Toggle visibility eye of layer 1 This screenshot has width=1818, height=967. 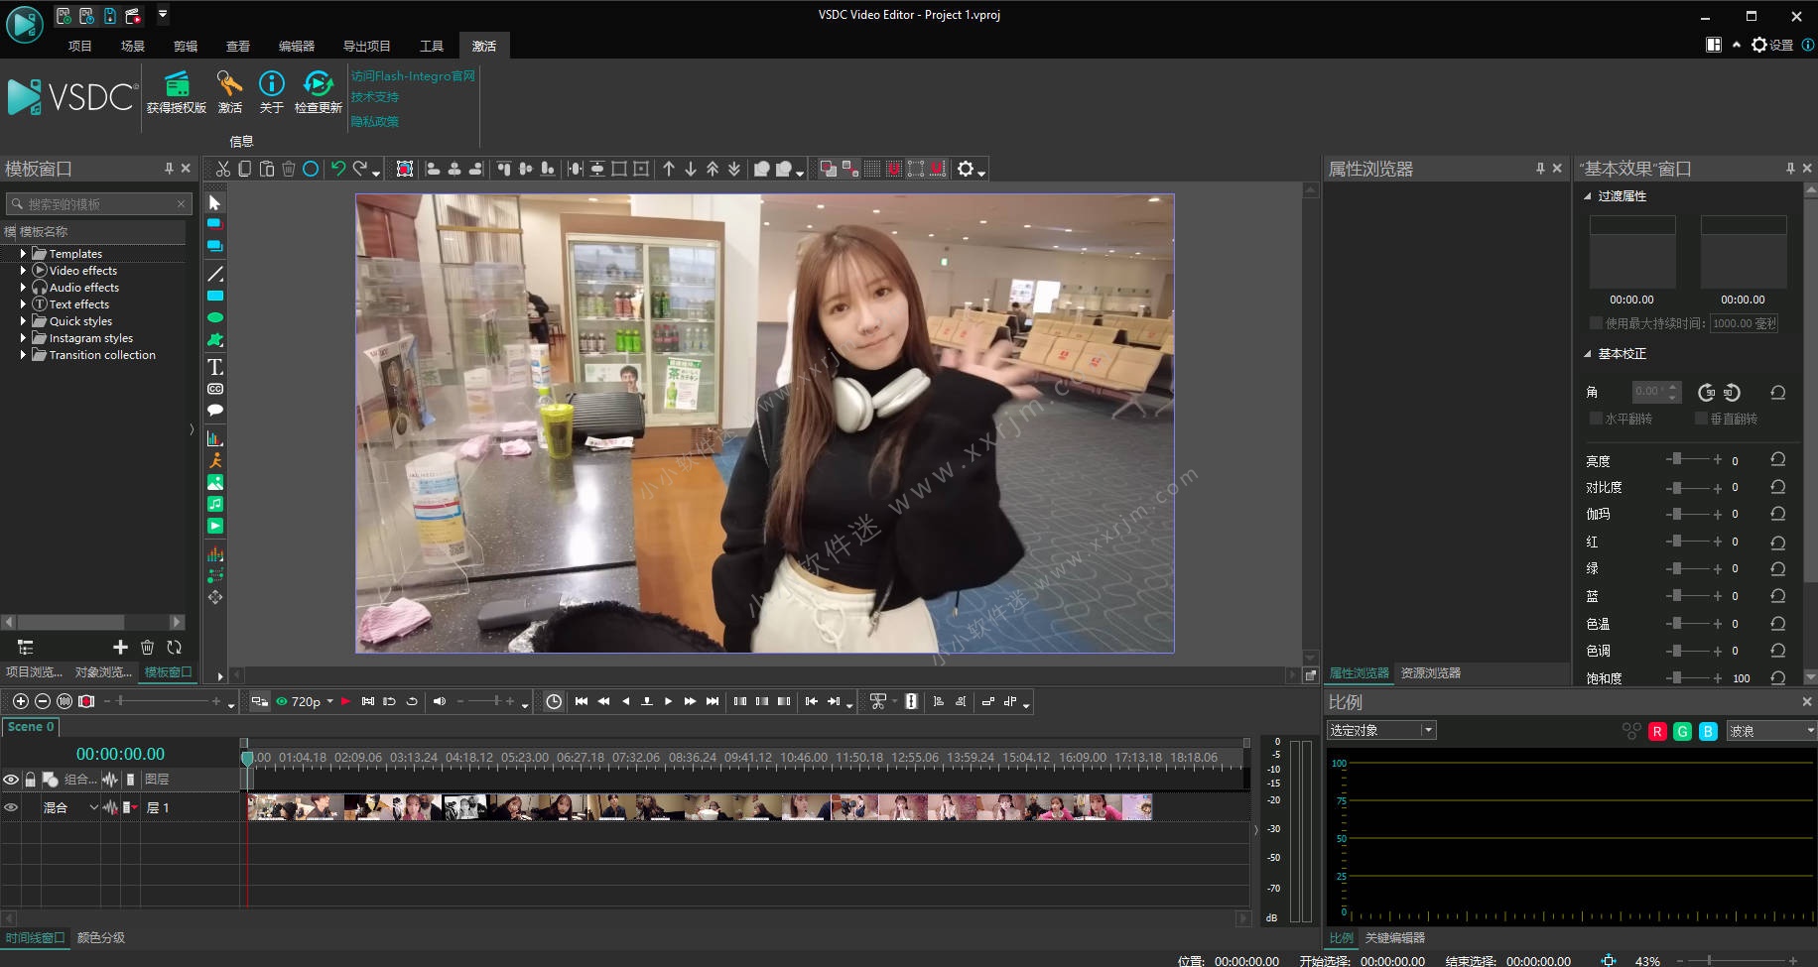(11, 808)
